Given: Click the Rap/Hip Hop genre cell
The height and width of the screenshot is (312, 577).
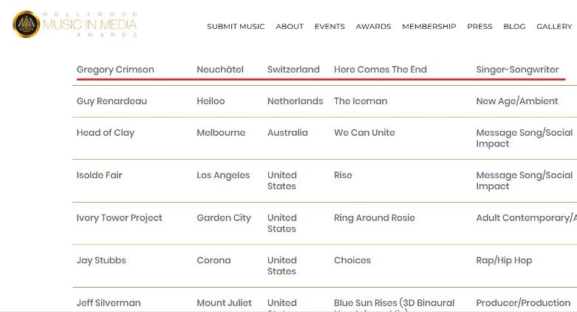Looking at the screenshot, I should click(504, 260).
